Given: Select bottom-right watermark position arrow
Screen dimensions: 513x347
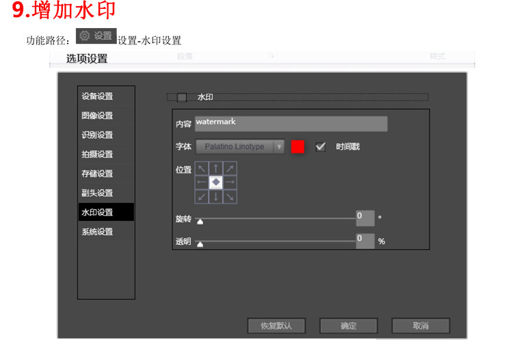Looking at the screenshot, I should point(231,196).
